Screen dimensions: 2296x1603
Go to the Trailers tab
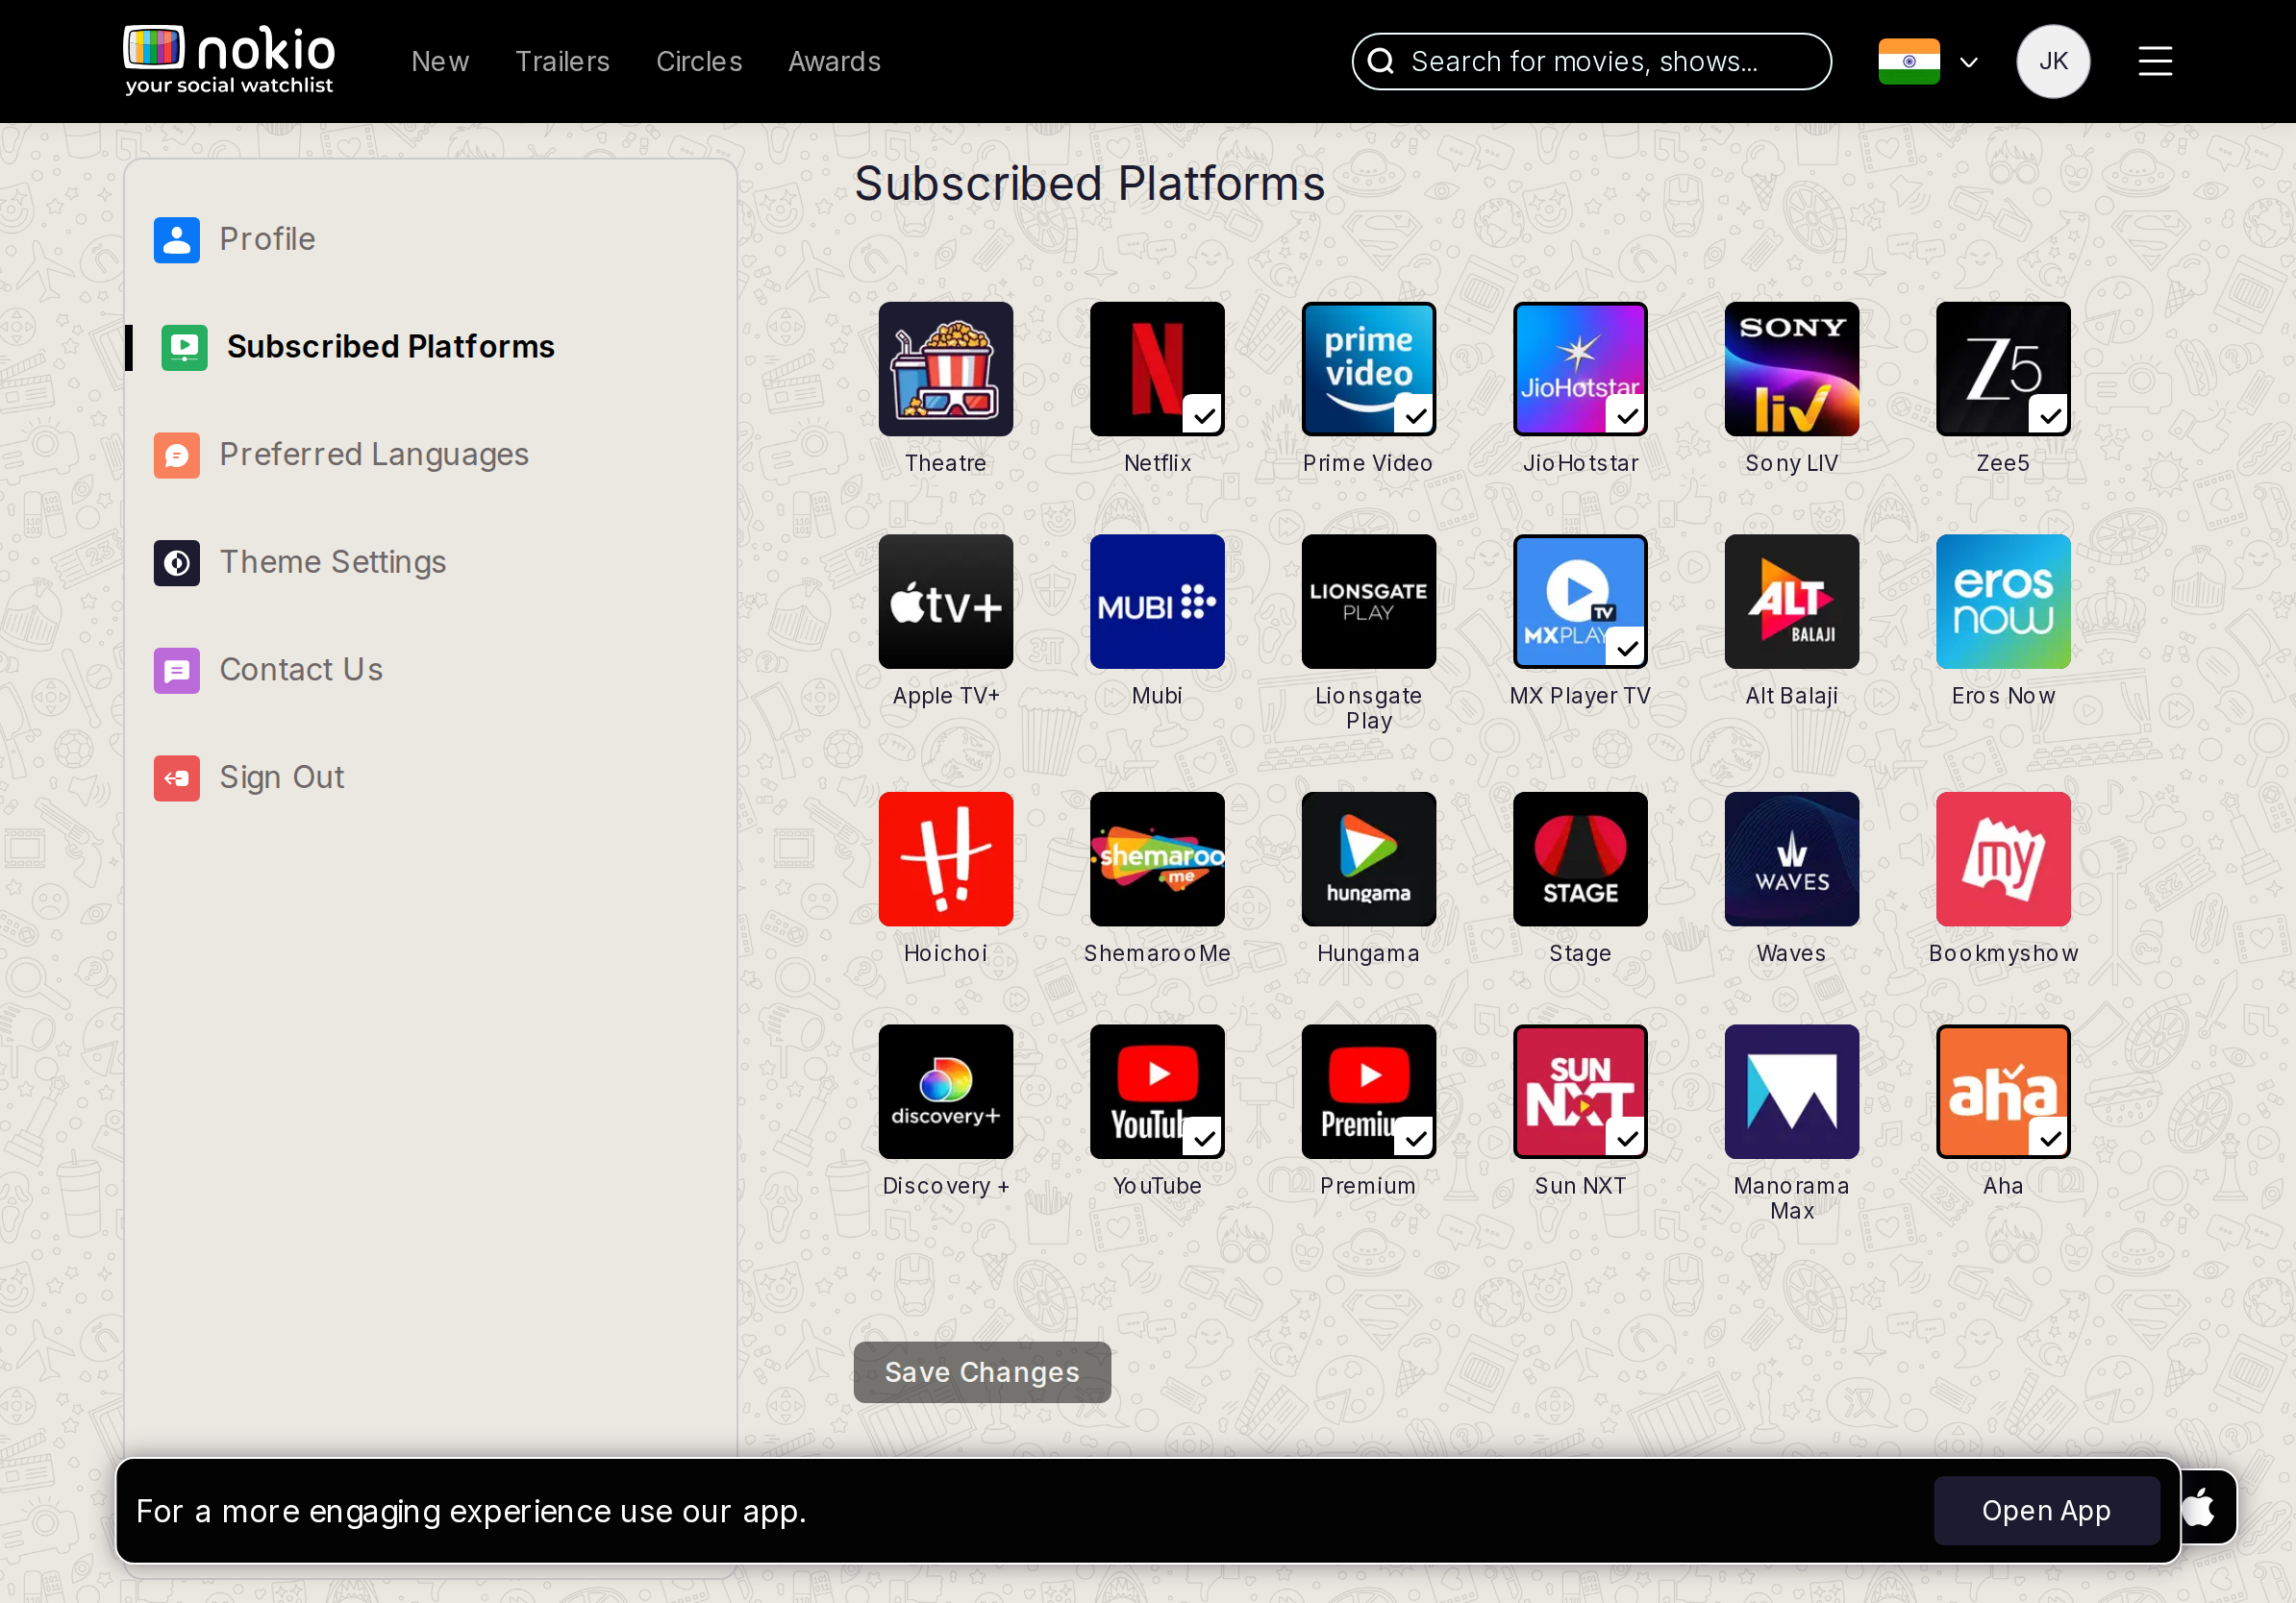coord(562,62)
